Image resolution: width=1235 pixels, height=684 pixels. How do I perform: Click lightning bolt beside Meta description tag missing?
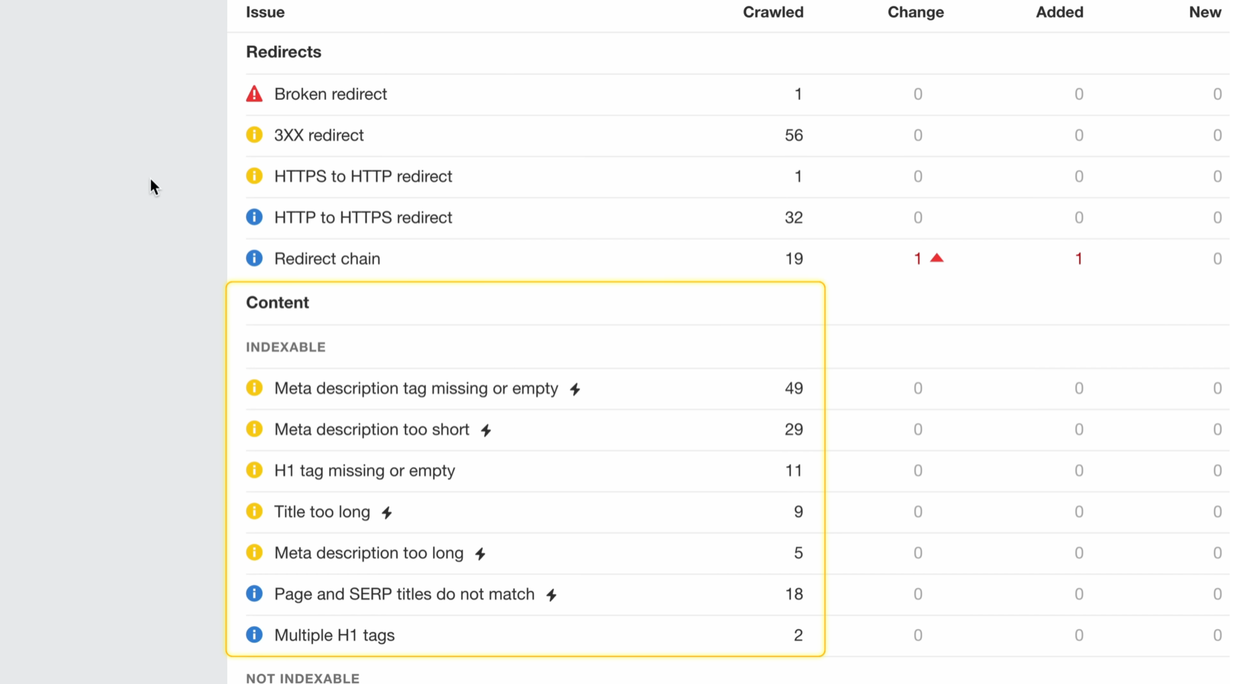[x=575, y=389]
